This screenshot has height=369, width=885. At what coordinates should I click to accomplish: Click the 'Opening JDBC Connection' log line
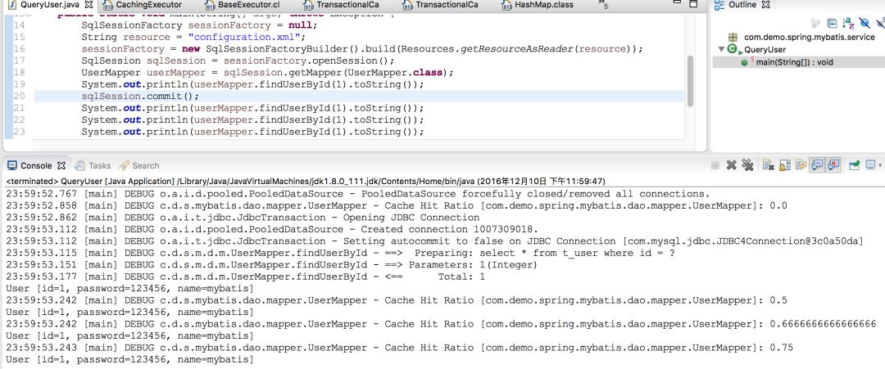pos(243,218)
